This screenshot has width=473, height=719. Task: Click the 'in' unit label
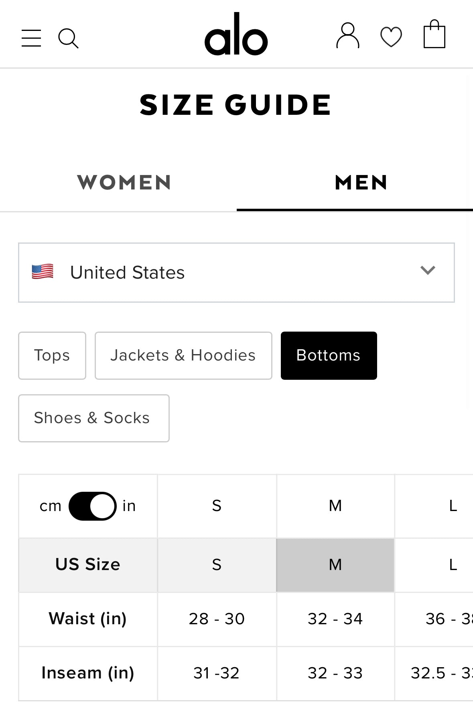click(x=129, y=506)
